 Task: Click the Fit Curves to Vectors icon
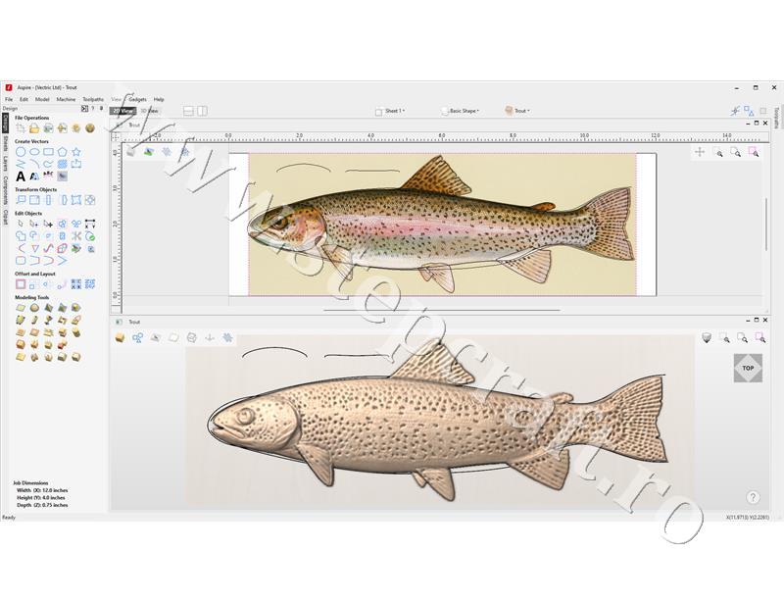tap(48, 248)
